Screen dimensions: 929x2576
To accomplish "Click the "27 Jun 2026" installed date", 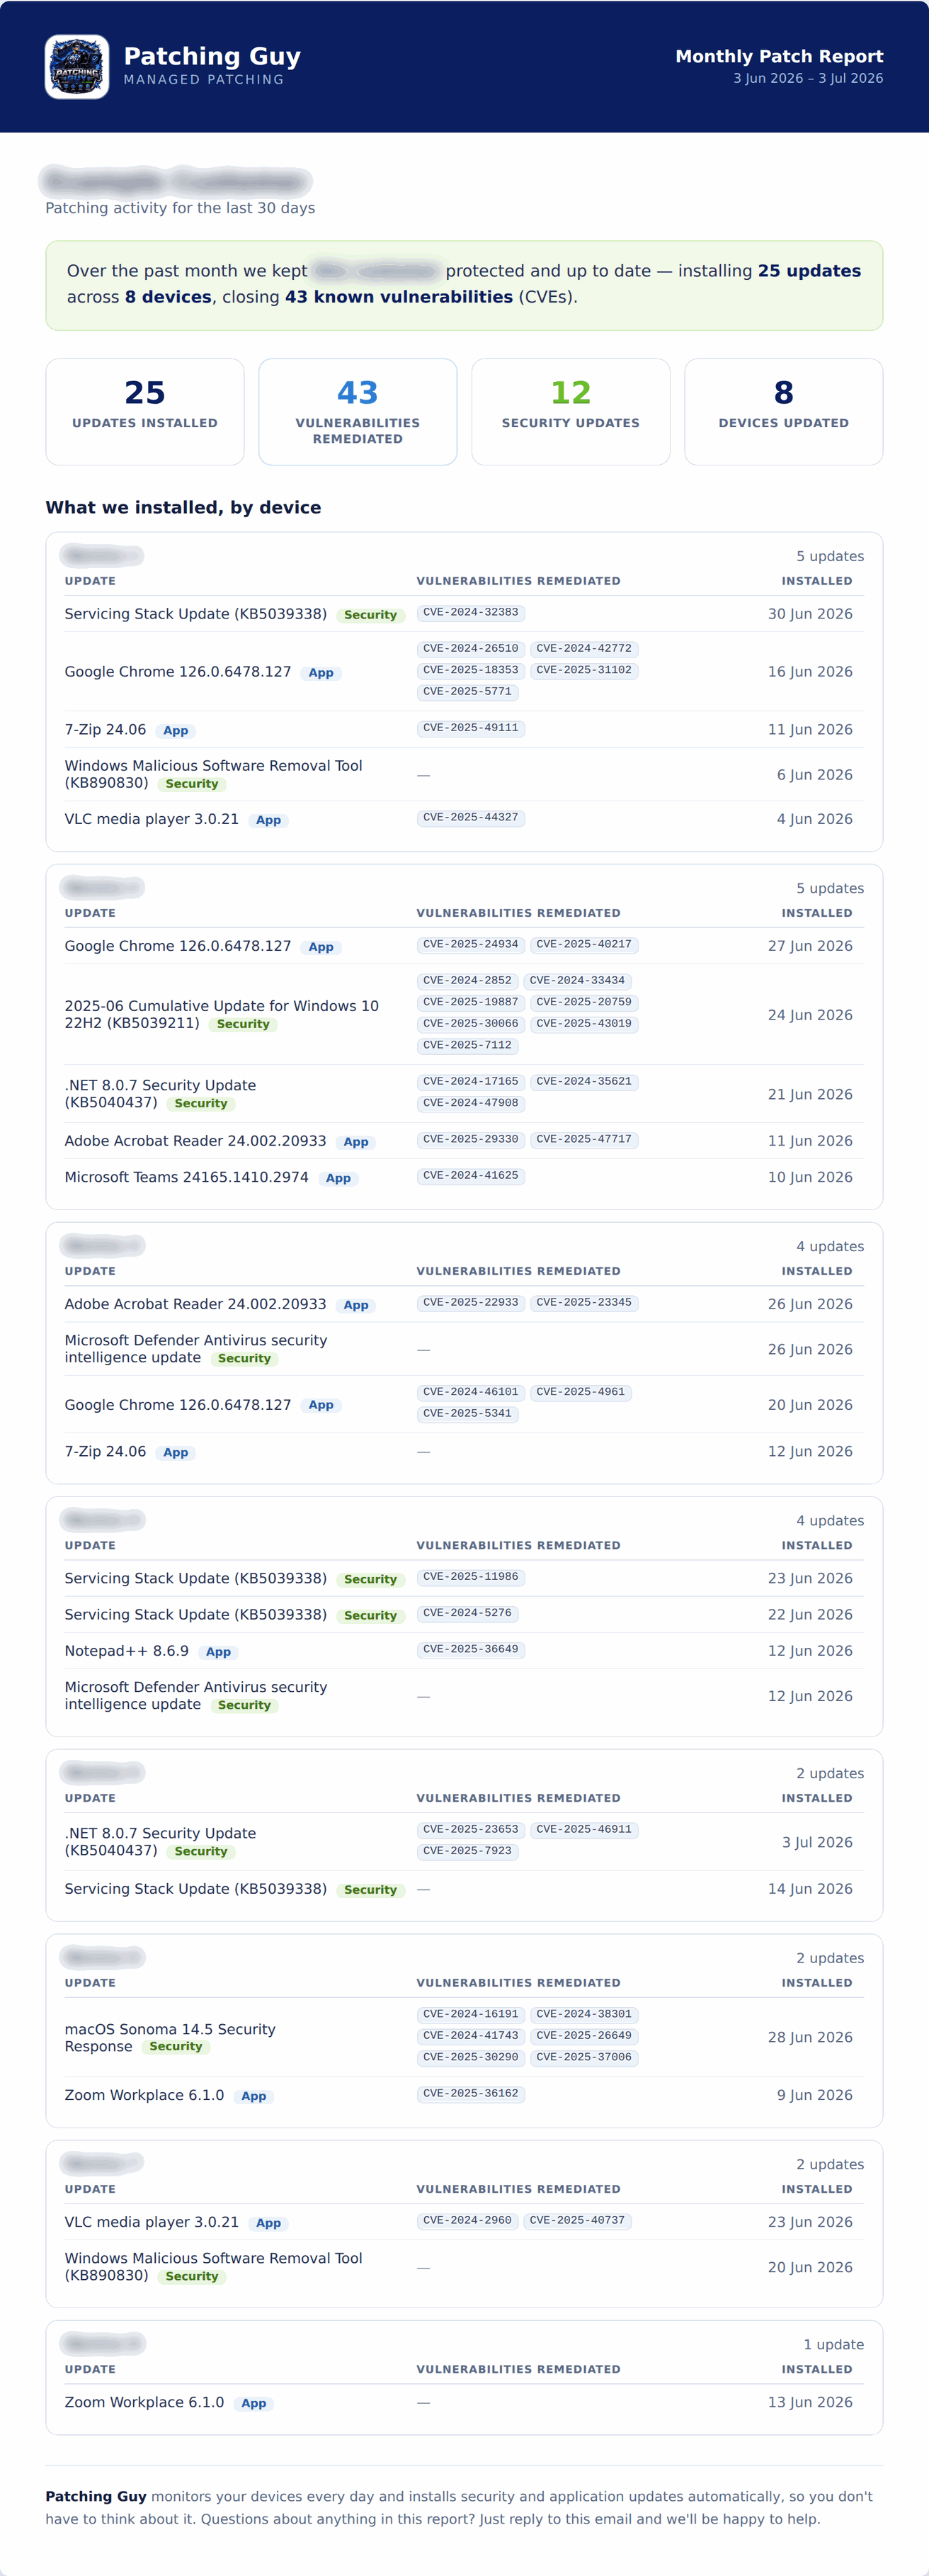I will coord(810,946).
